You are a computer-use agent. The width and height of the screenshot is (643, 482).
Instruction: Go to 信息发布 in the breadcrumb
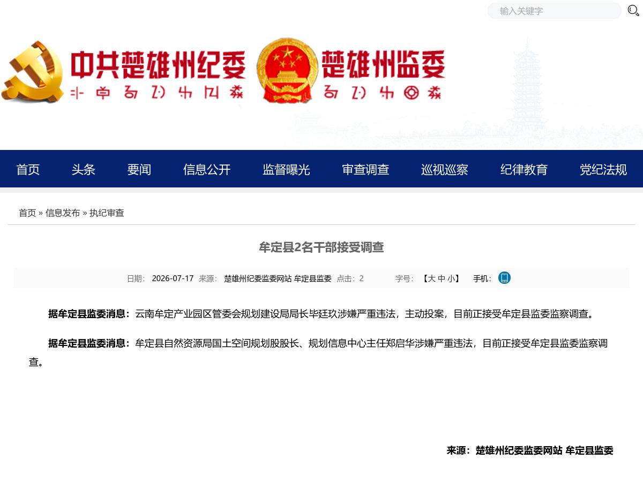(63, 213)
